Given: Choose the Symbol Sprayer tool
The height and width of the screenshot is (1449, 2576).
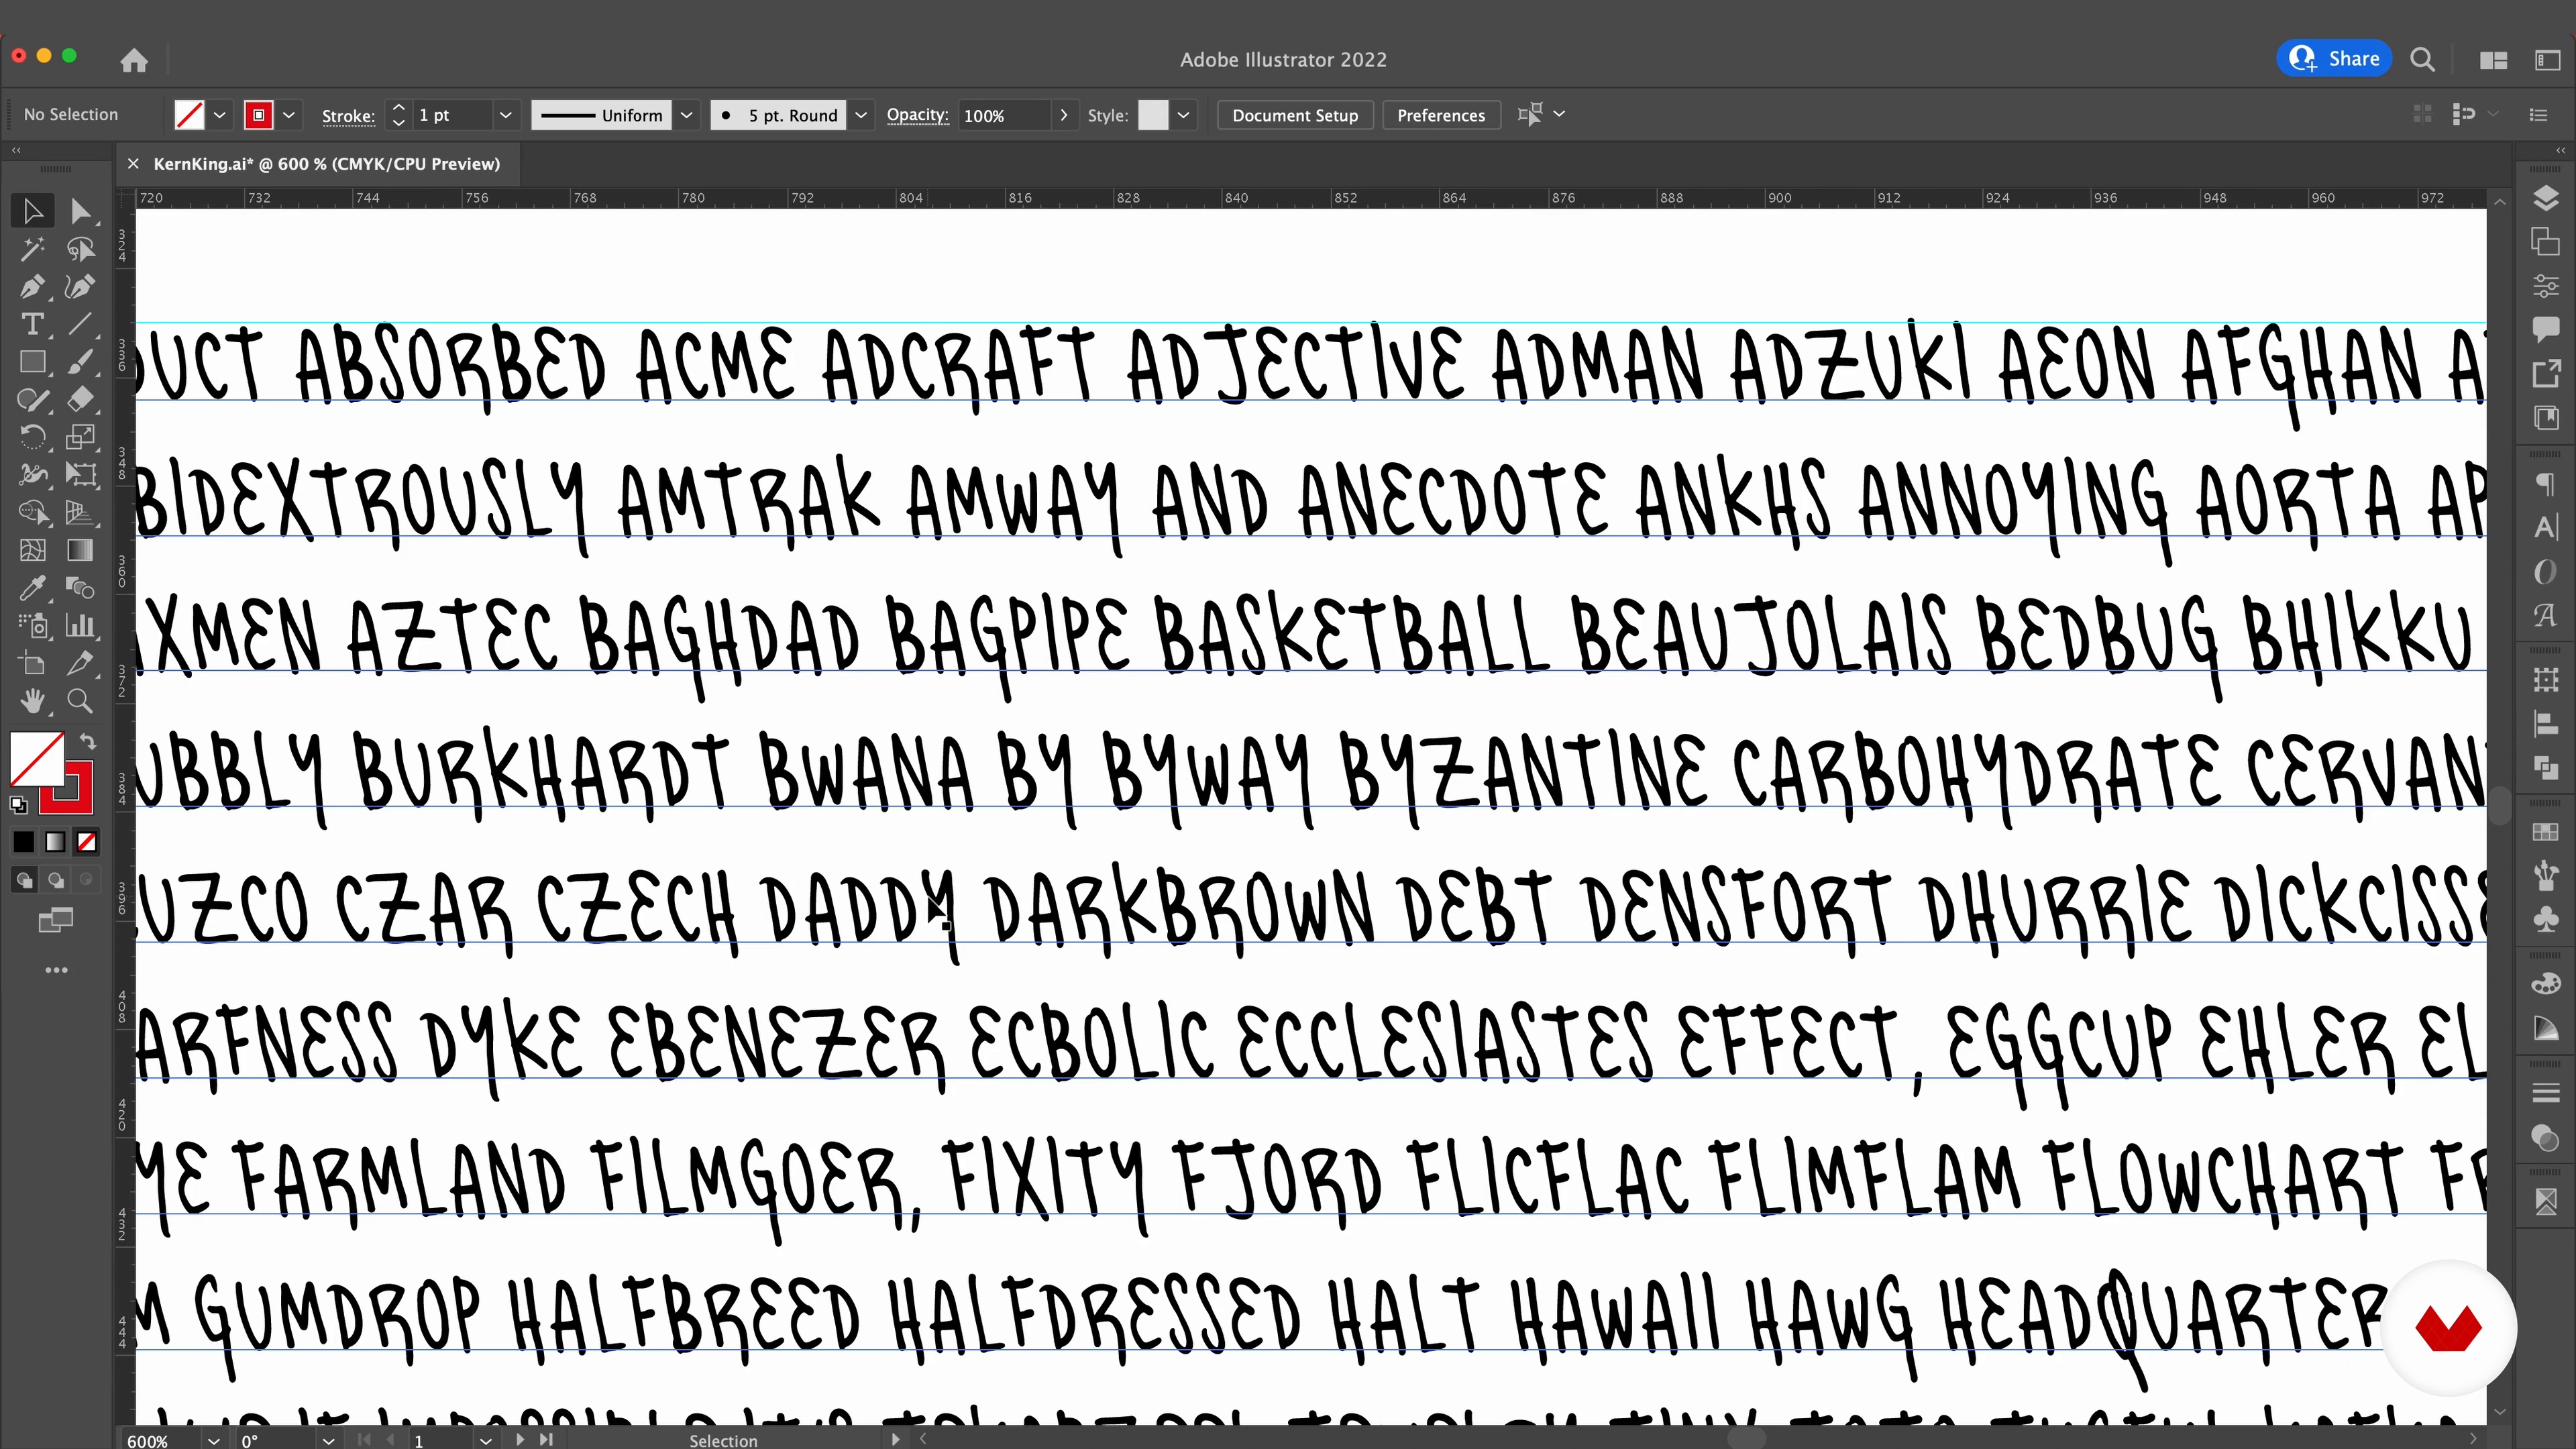Looking at the screenshot, I should point(32,626).
